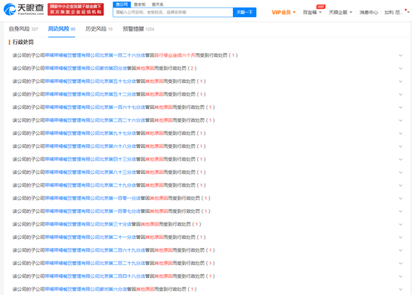The image size is (412, 295).
Task: Expand the 北京第一百二十六分店 penalty row chevron
Action: (401, 55)
